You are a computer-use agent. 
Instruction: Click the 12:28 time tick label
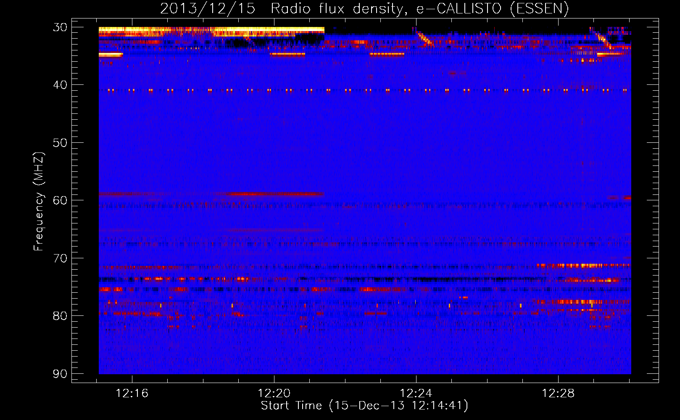558,394
